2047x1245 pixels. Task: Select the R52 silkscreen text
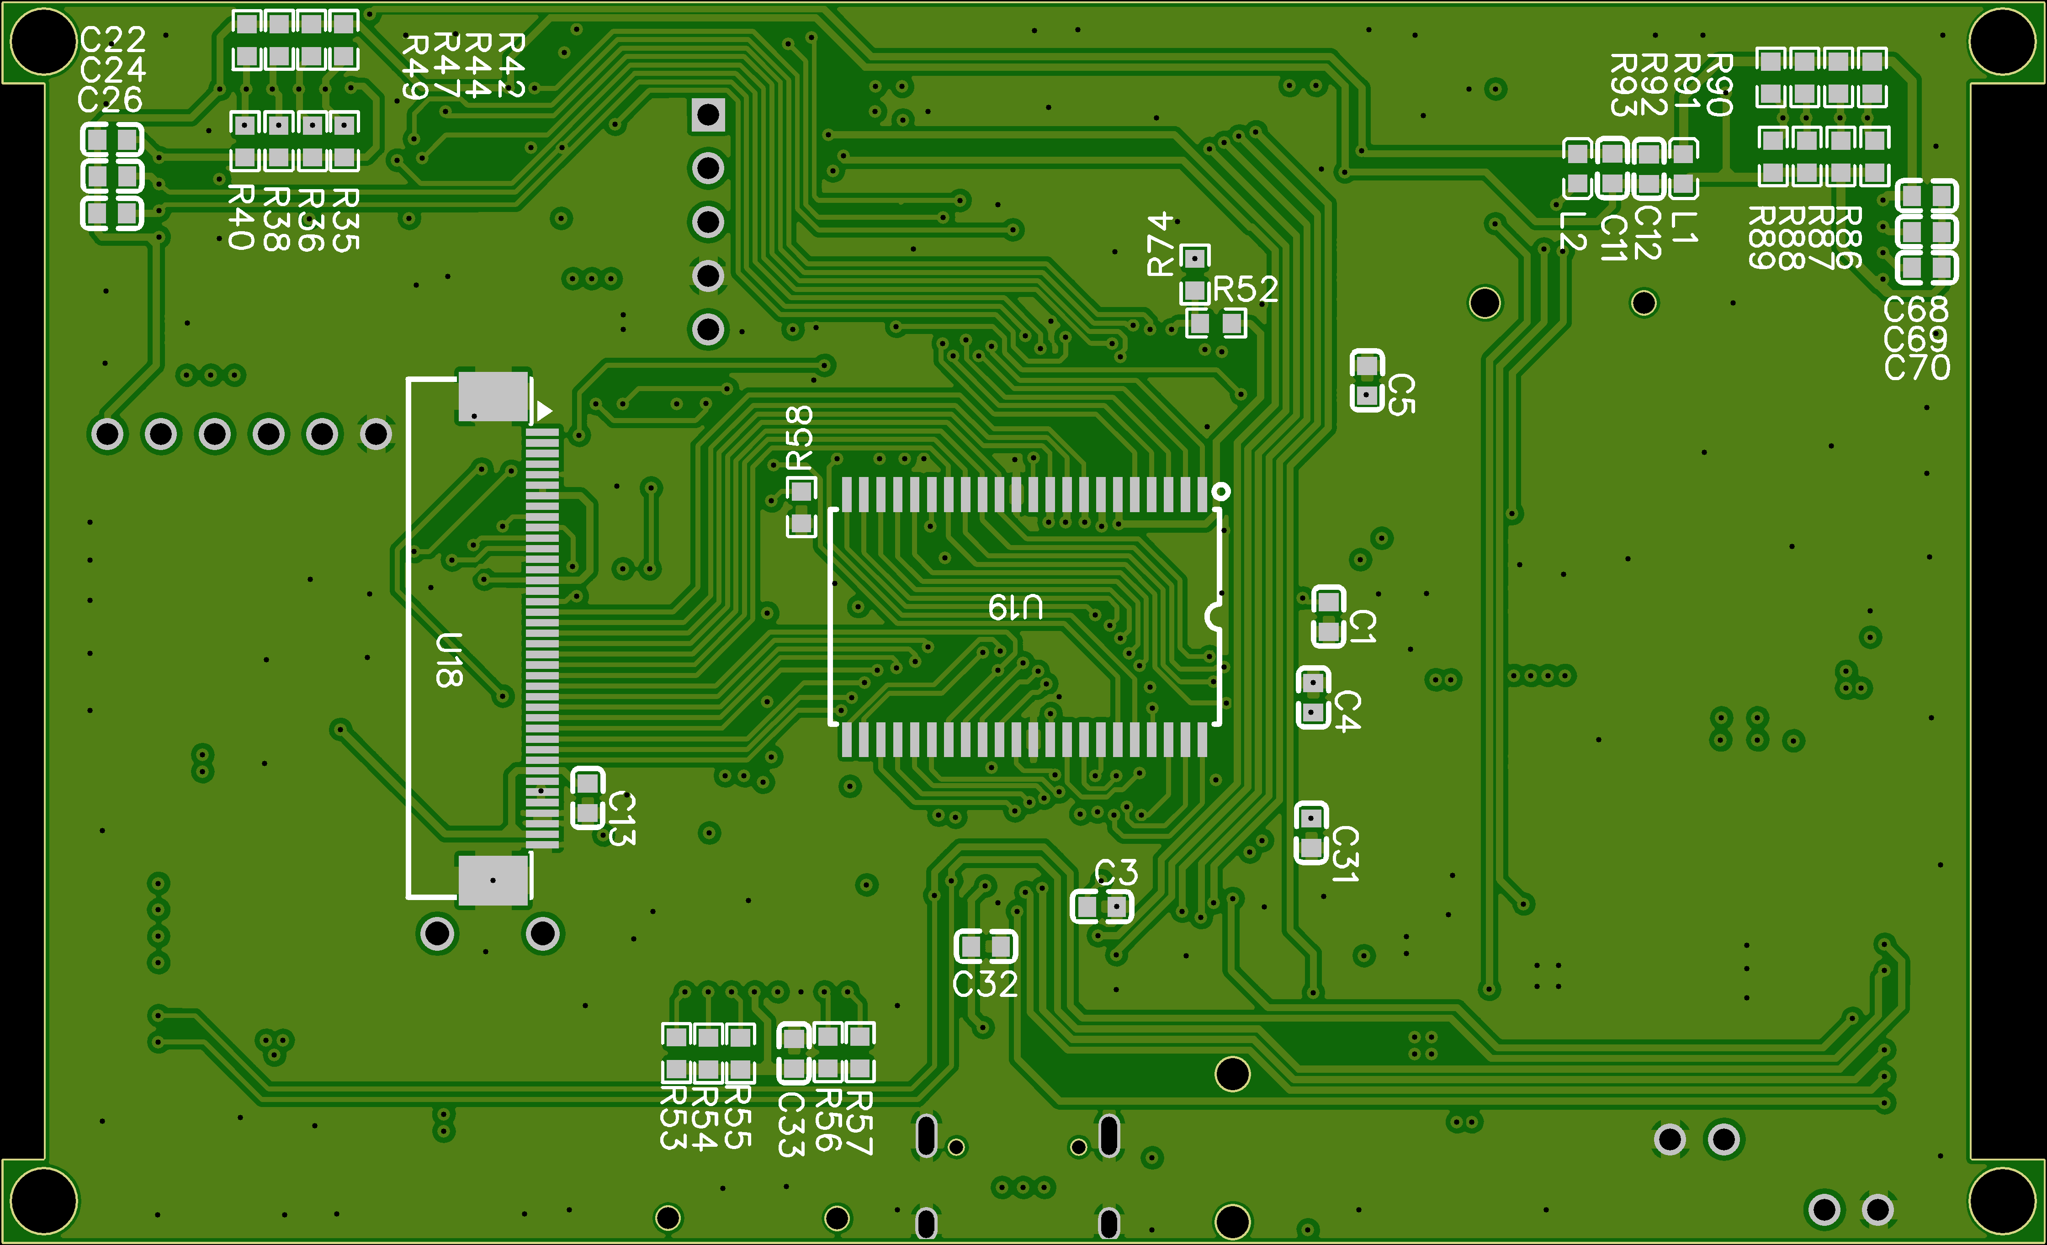[x=1245, y=290]
